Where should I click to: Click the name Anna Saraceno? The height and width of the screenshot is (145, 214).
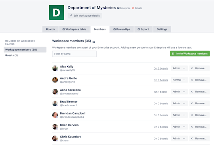[x=71, y=90]
